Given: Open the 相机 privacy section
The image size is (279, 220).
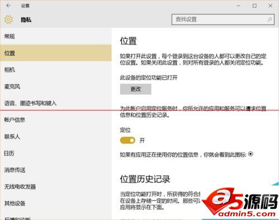Looking at the screenshot, I should 56,70.
